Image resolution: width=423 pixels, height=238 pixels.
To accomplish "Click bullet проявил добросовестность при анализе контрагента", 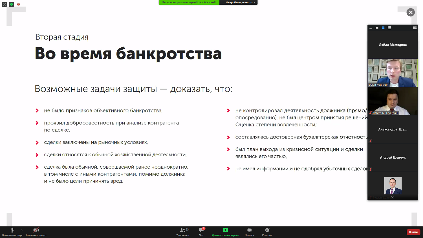I will click(x=111, y=126).
